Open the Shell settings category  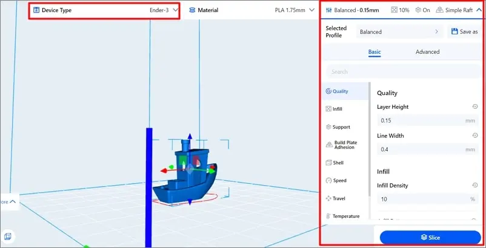tap(335, 163)
